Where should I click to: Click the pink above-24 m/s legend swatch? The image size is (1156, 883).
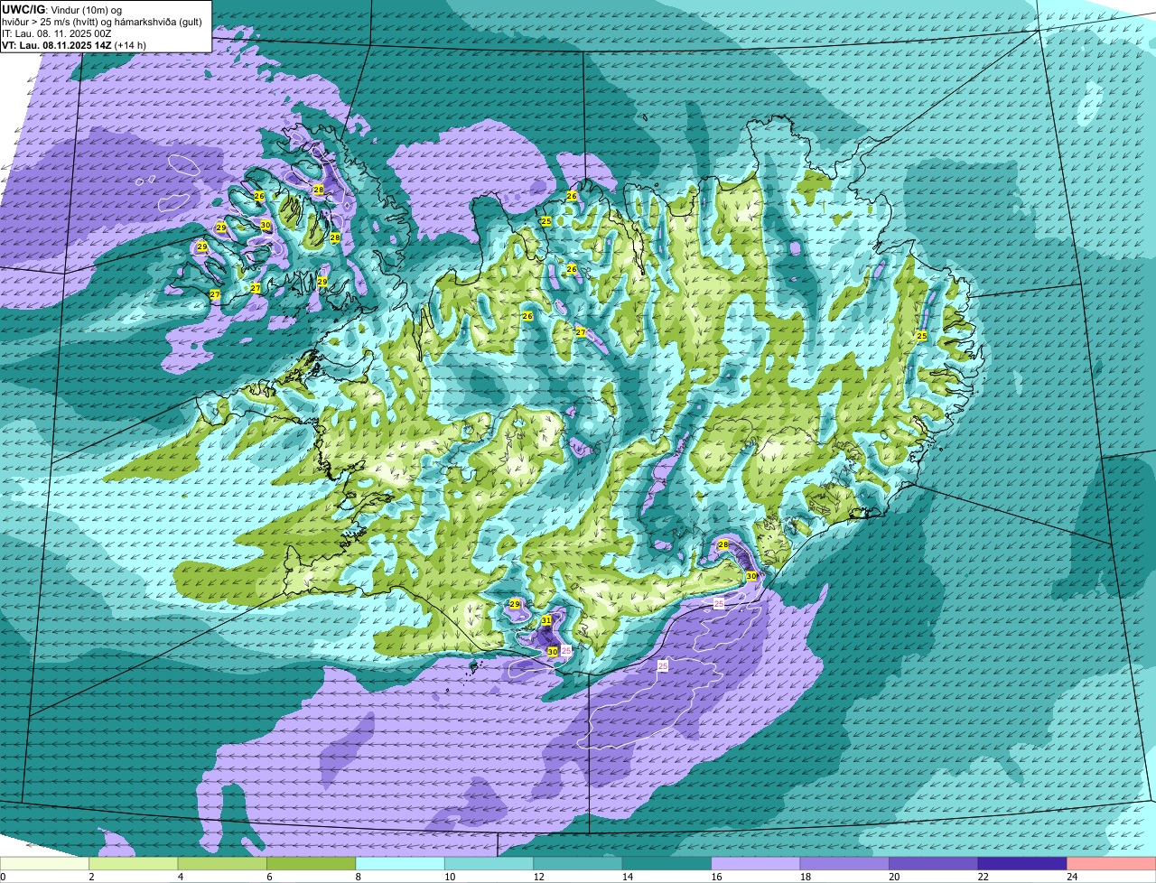tap(1112, 863)
